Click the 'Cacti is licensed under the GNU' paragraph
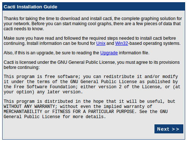Image resolution: width=187 pixels, height=144 pixels. tap(91, 65)
